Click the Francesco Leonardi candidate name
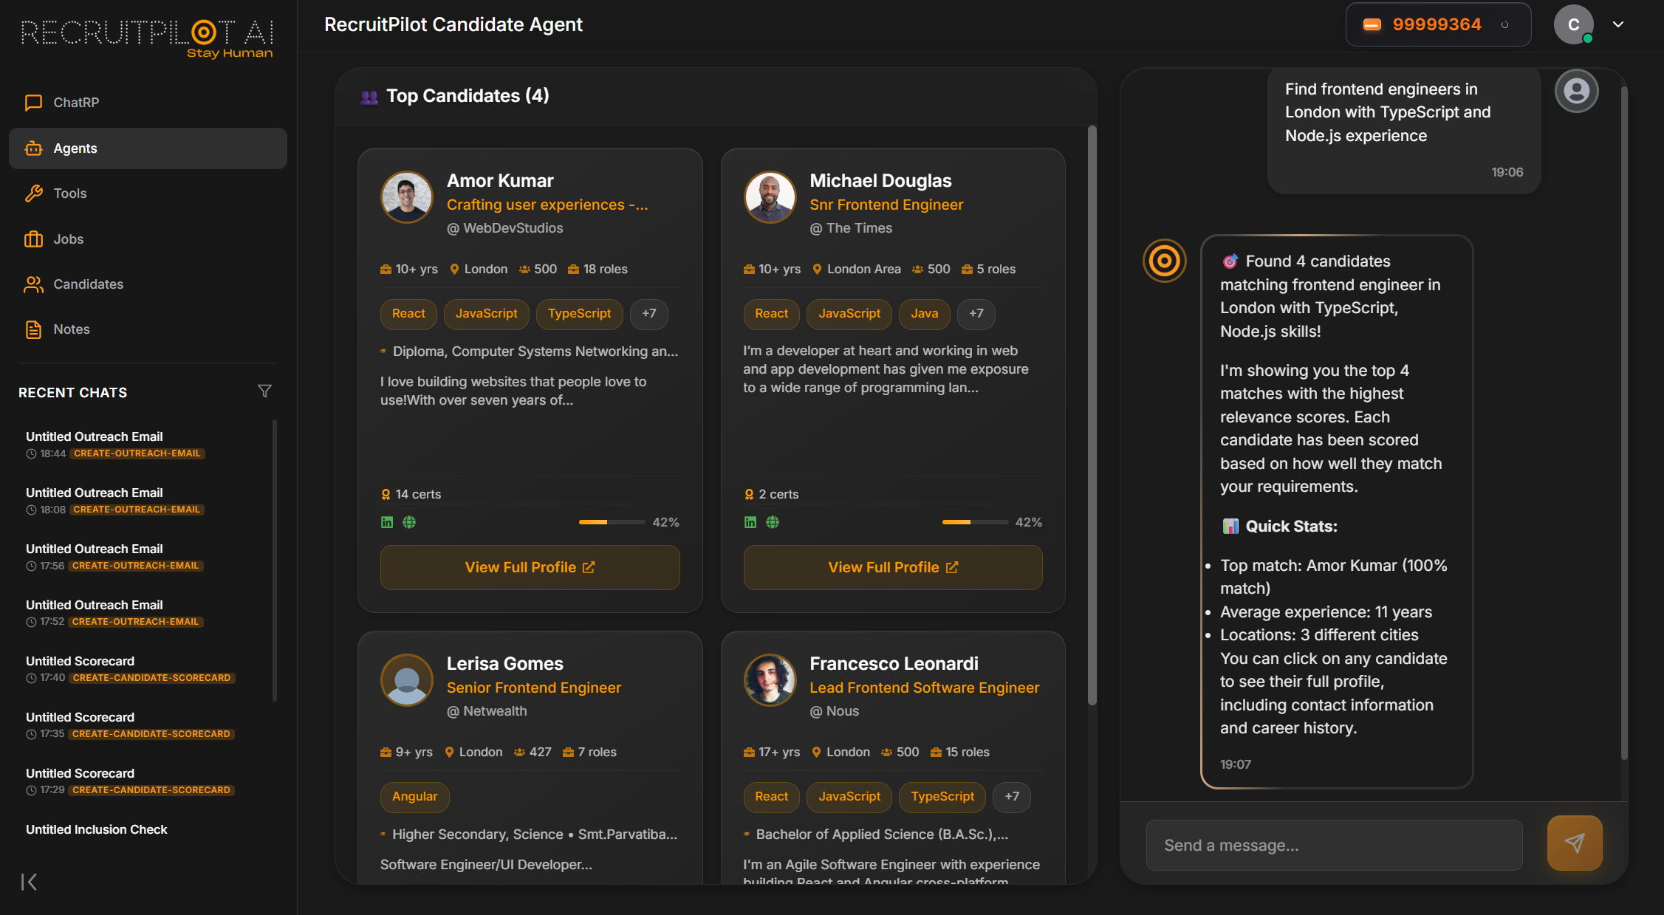Viewport: 1664px width, 915px height. coord(894,664)
